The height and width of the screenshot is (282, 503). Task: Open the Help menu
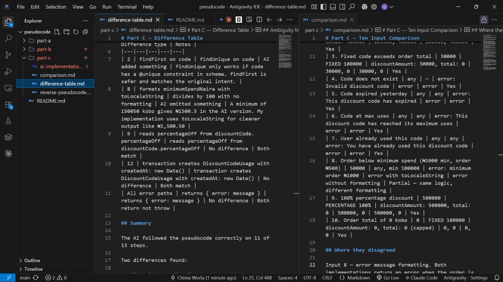(x=148, y=7)
